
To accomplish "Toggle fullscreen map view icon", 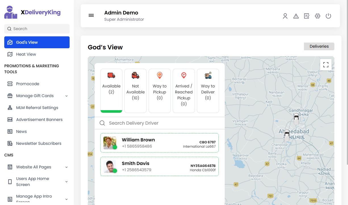I will click(x=326, y=65).
